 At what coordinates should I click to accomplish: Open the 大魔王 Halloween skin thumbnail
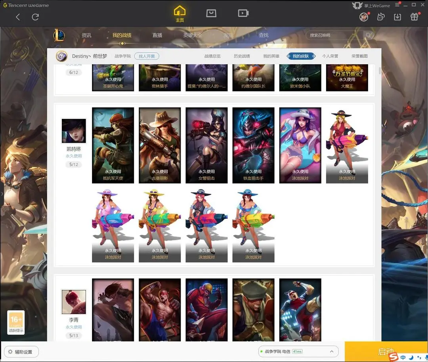pos(347,78)
